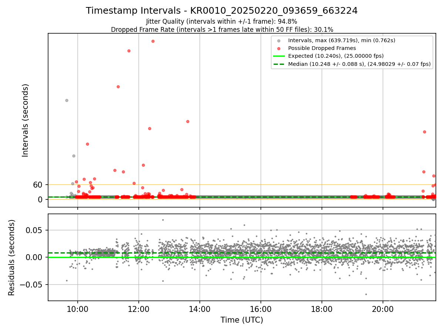The height and width of the screenshot is (333, 444).
Task: Click the solid green line sample in legend
Action: coord(279,56)
